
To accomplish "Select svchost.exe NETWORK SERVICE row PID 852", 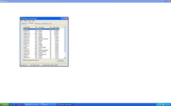I will [41, 39].
